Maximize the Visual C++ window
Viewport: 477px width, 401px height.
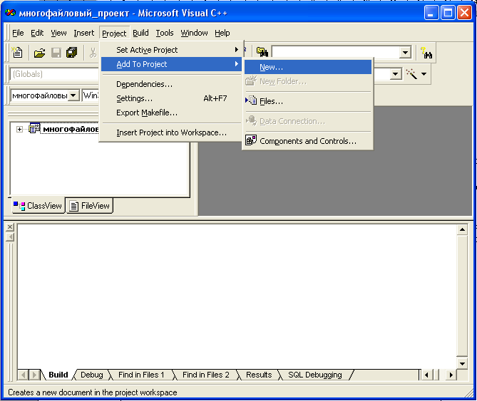(448, 13)
